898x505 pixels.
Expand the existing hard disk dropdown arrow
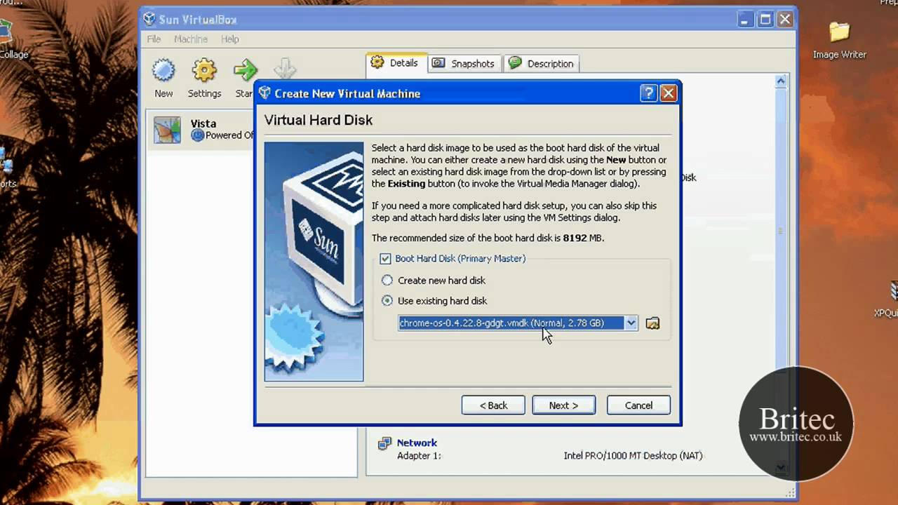pyautogui.click(x=631, y=323)
